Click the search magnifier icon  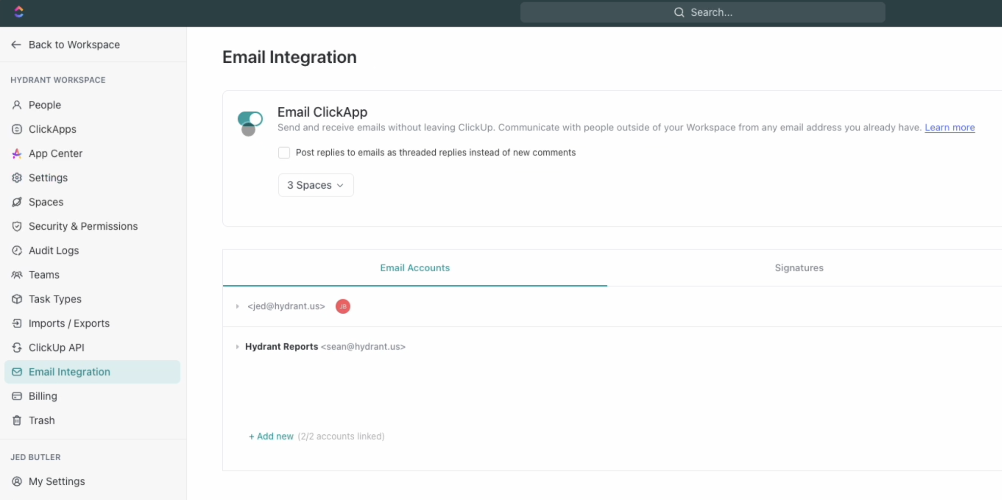pos(679,12)
